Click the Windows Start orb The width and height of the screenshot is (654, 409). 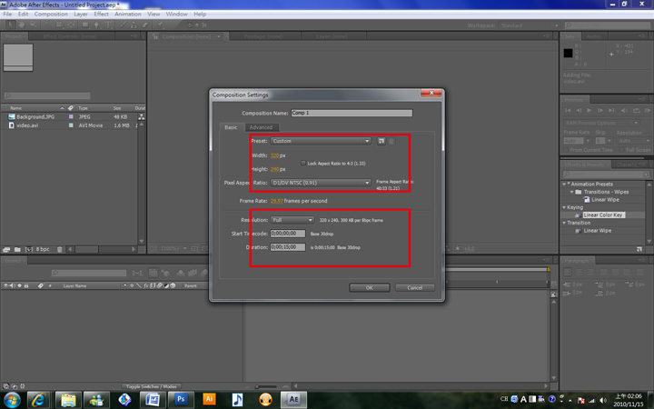click(x=12, y=400)
